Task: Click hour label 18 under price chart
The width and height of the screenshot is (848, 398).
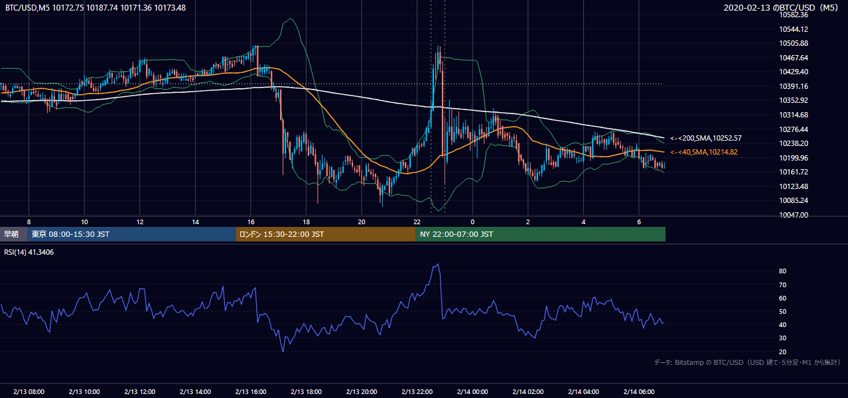Action: [x=306, y=222]
